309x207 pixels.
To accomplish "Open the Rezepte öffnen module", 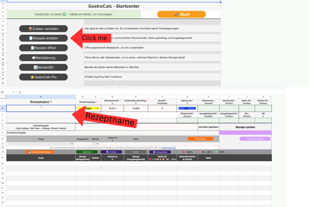I will 43,48.
